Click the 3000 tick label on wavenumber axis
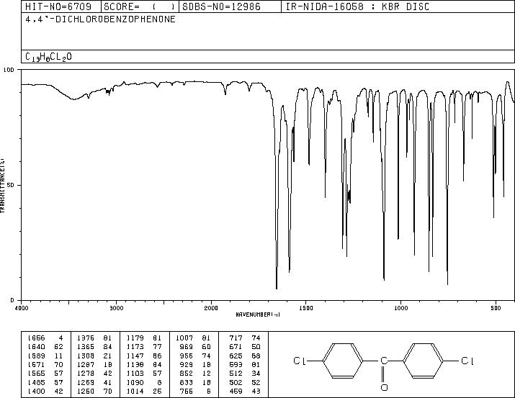The width and height of the screenshot is (515, 398). click(x=116, y=308)
